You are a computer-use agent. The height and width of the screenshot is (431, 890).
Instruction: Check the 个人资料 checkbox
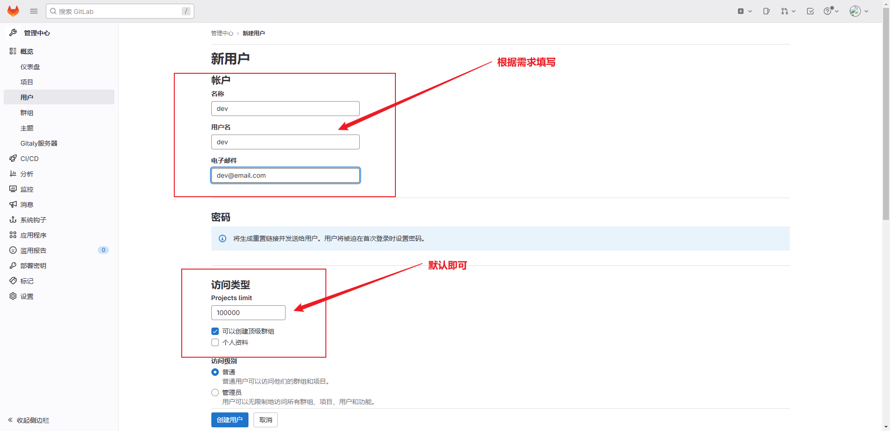tap(215, 342)
